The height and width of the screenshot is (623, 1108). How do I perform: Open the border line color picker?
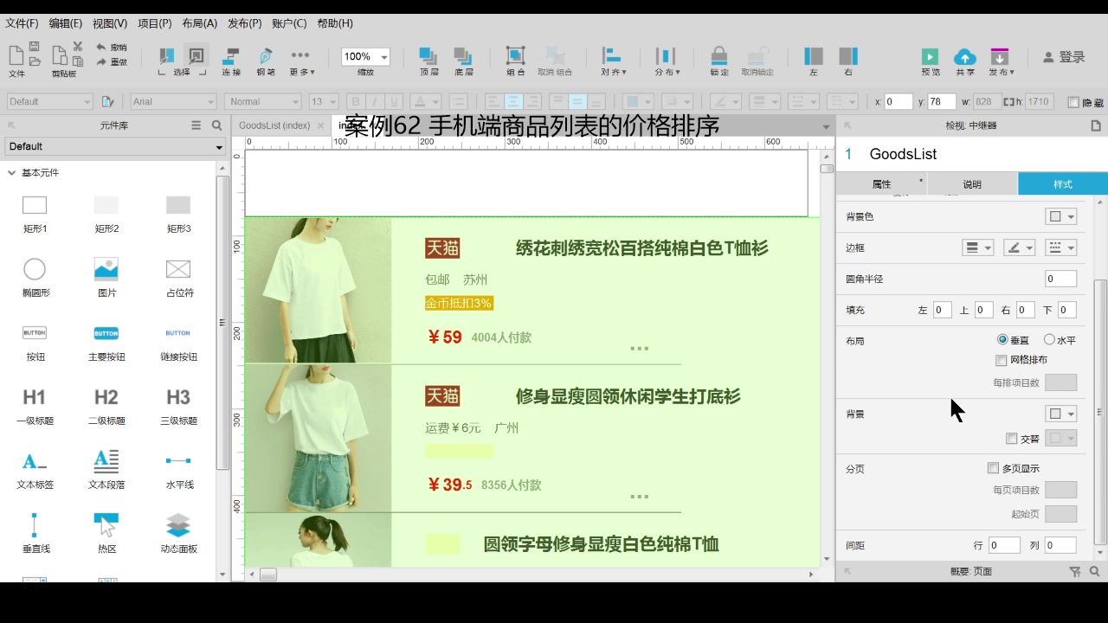click(1020, 247)
